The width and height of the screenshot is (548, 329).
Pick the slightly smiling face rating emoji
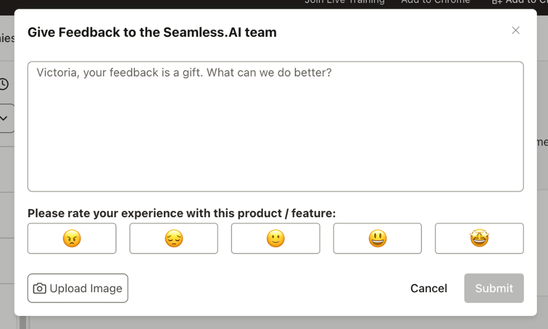[x=276, y=239]
